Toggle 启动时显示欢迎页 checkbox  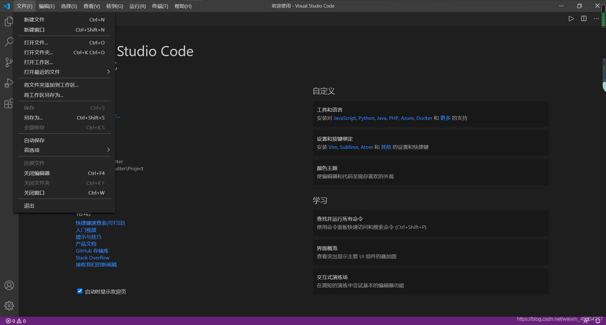tap(80, 291)
